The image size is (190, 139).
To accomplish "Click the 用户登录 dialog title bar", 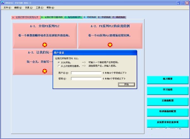I will click(95, 53).
